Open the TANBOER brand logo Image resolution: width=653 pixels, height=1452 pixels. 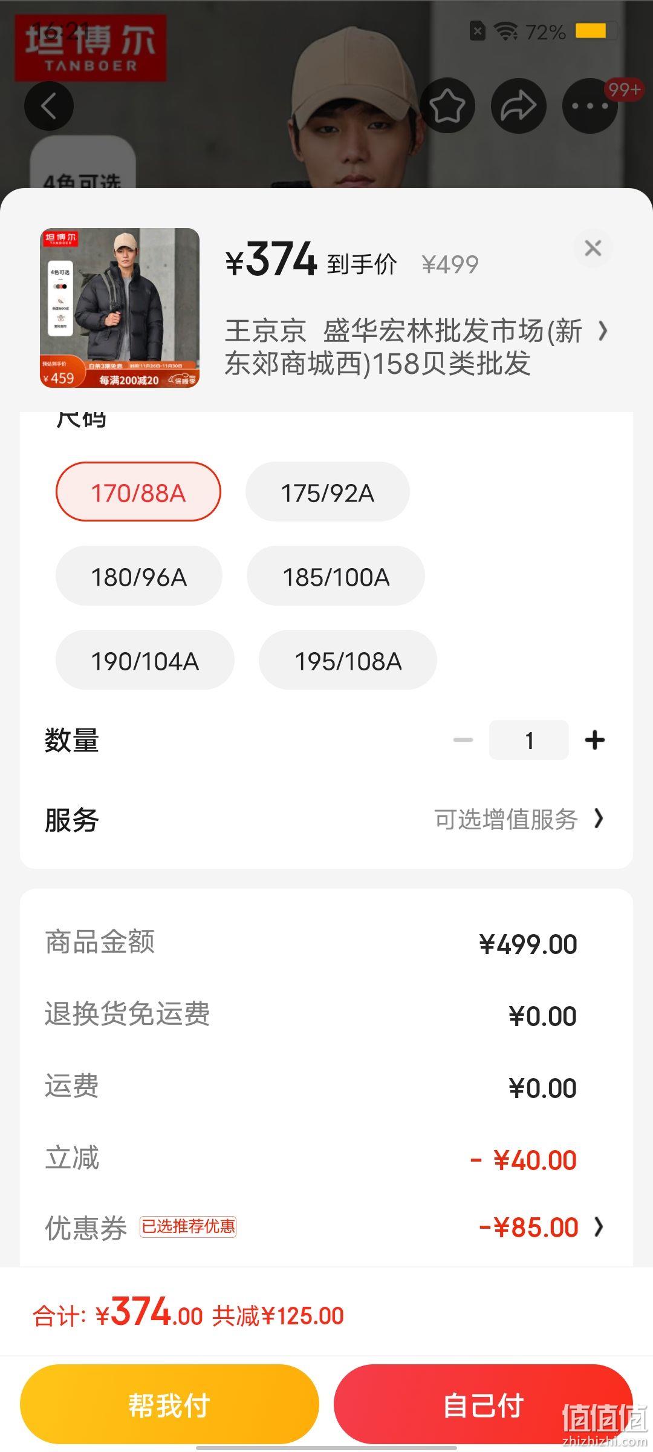click(x=90, y=48)
